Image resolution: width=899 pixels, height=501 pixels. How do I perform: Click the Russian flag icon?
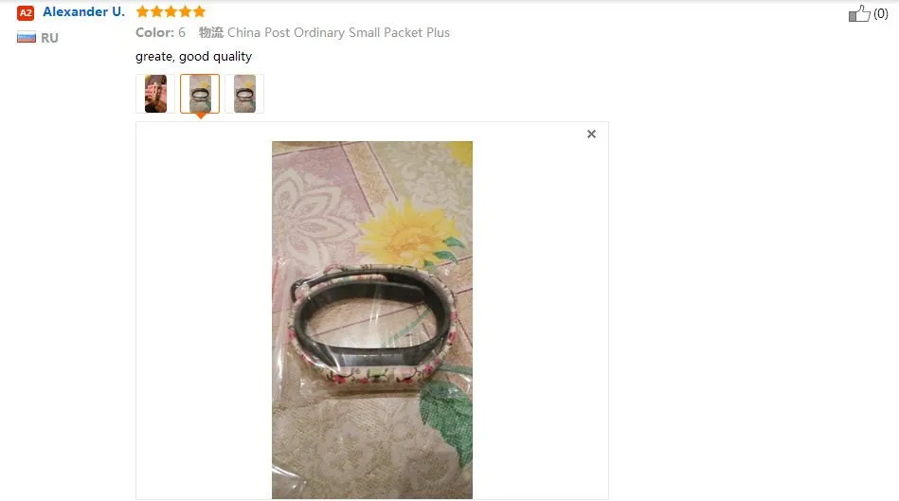coord(27,38)
